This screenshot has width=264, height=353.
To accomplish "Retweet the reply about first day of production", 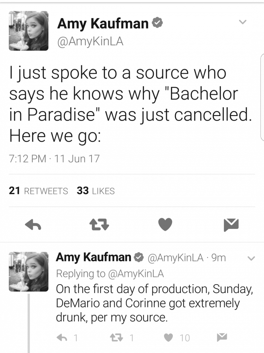I will coord(117,337).
